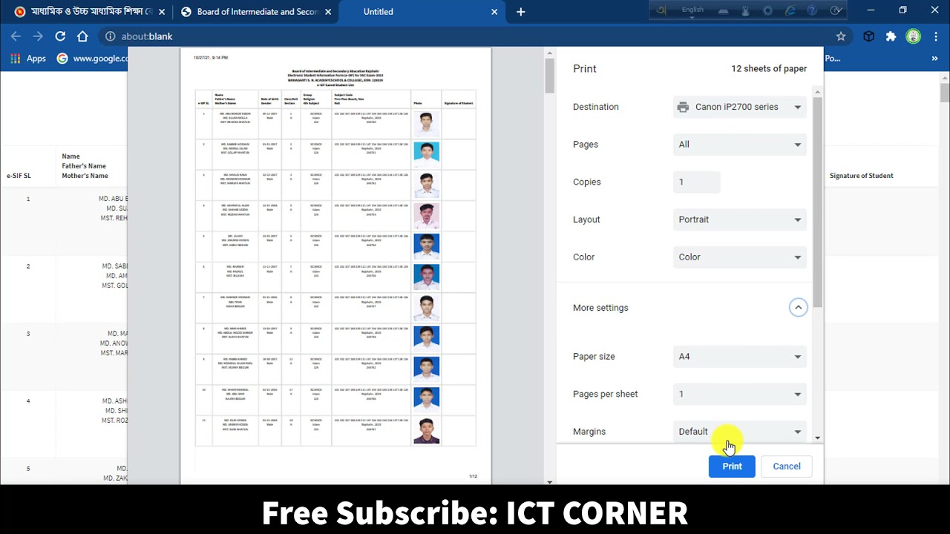Change Layout from Portrait
The height and width of the screenshot is (534, 950).
[x=739, y=220]
